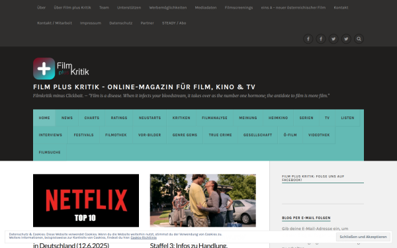Select the TV tab
Image resolution: width=397 pixels, height=248 pixels.
(327, 118)
